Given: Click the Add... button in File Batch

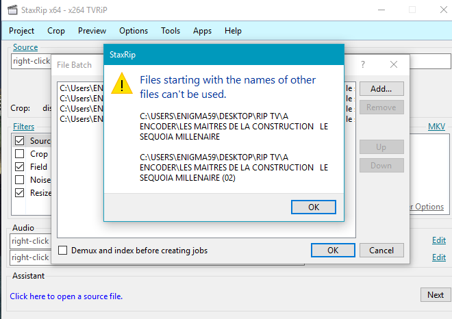Looking at the screenshot, I should click(x=381, y=89).
